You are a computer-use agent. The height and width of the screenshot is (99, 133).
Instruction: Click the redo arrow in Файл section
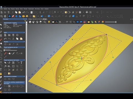coord(9,39)
